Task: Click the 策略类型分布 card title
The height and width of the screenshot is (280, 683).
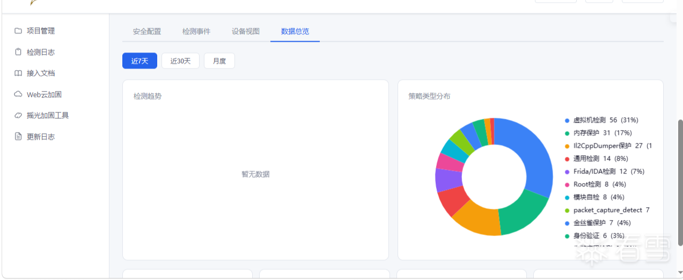Action: pyautogui.click(x=429, y=96)
